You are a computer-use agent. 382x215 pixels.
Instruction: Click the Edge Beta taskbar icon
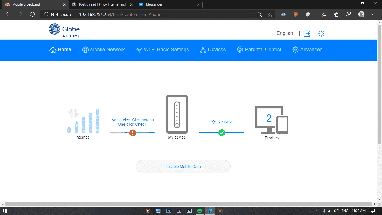[x=210, y=211]
